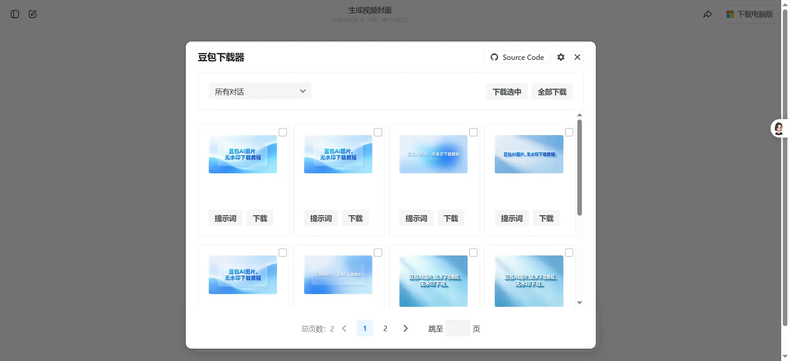Select page 1 in pagination
Screen dimensions: 789x361
click(x=365, y=328)
